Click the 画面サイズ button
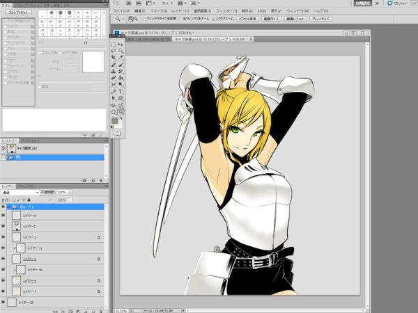 coord(272,19)
